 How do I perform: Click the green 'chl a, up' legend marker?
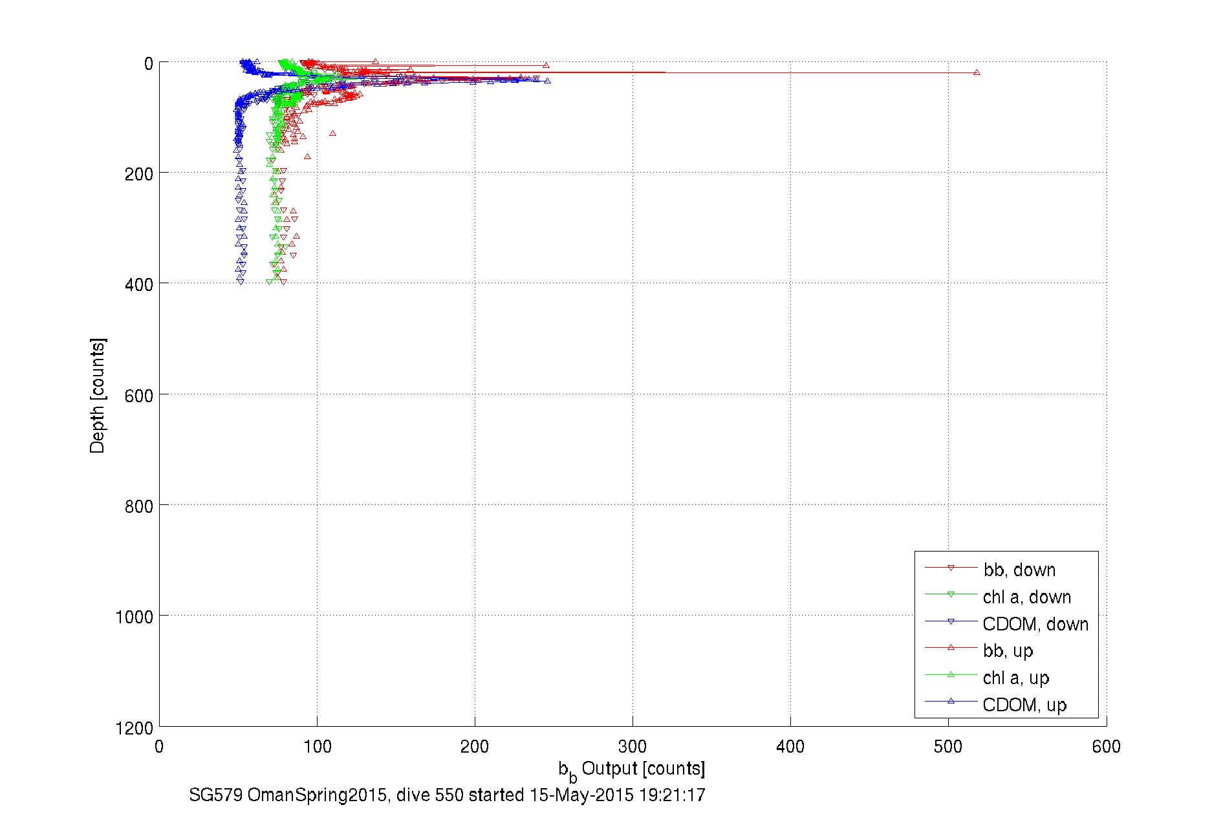pos(951,674)
